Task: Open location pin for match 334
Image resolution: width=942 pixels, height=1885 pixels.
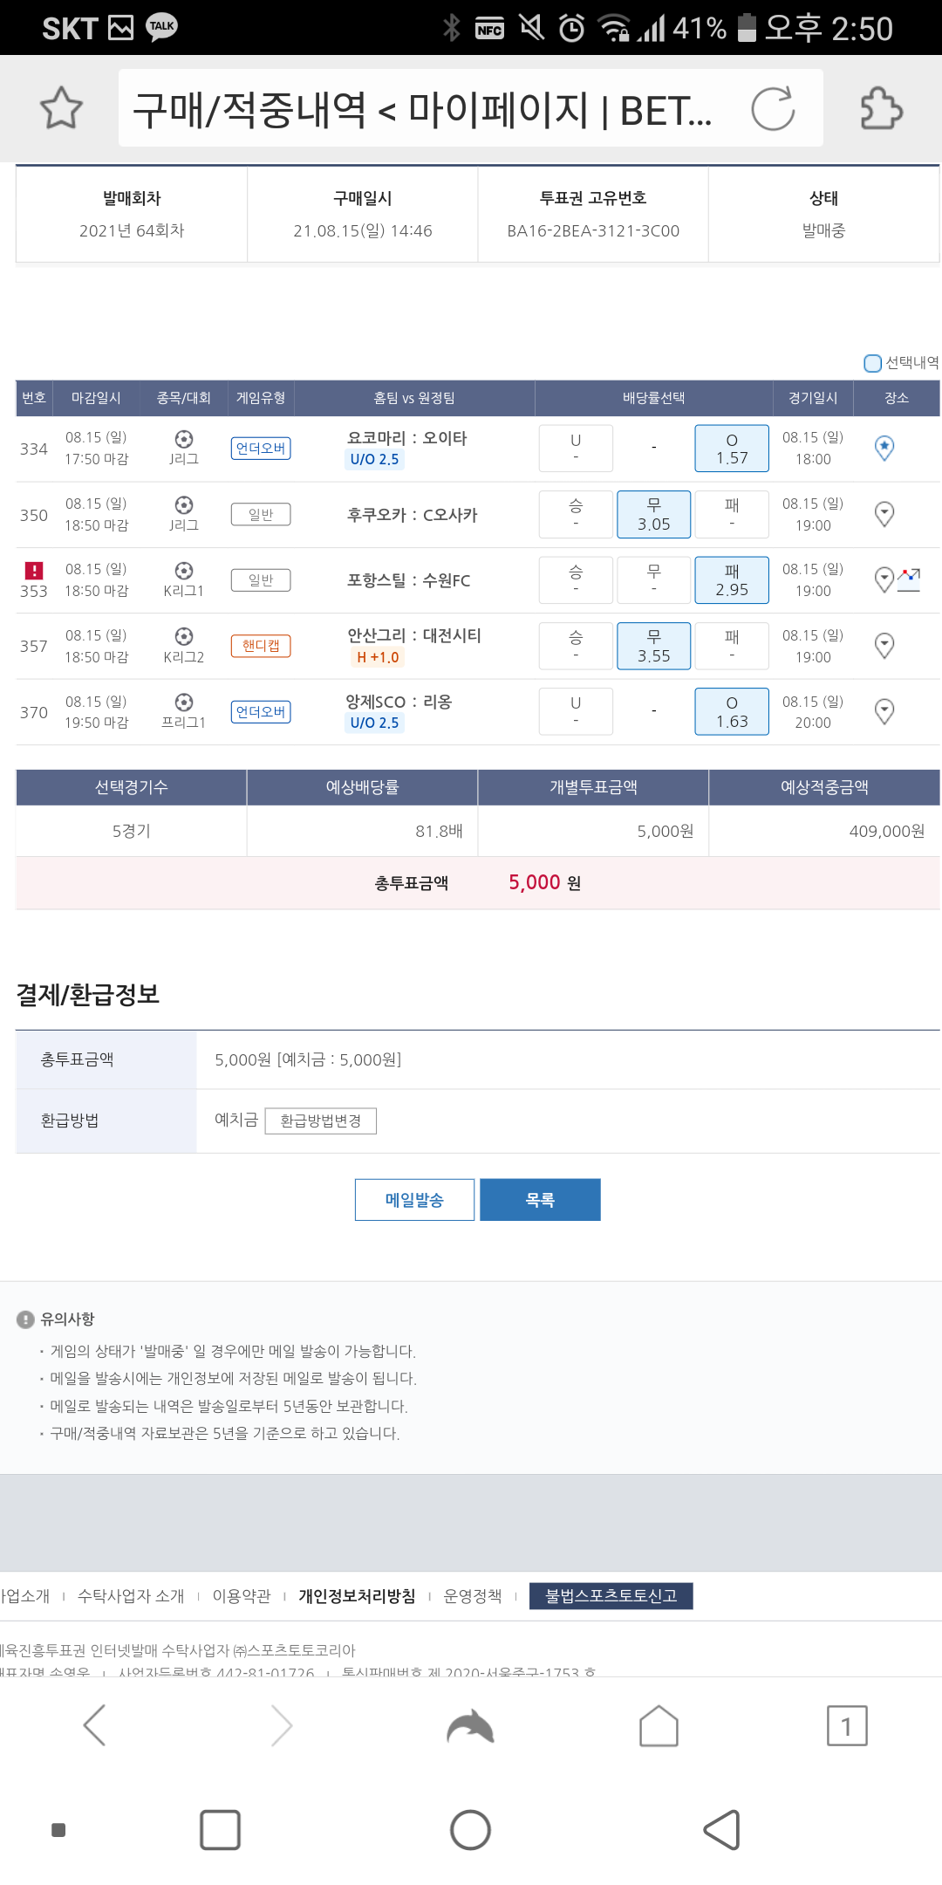Action: coord(884,449)
